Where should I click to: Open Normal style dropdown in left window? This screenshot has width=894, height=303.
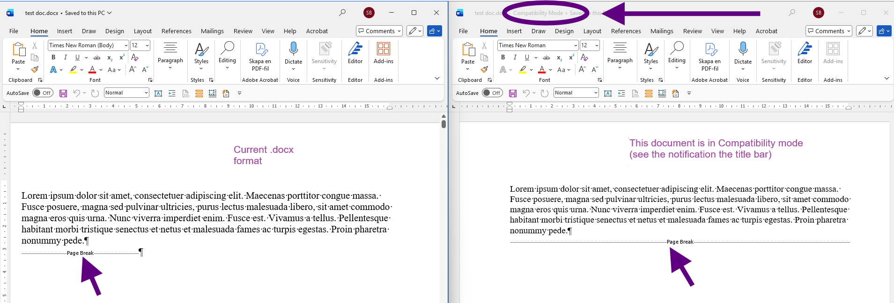(x=146, y=93)
